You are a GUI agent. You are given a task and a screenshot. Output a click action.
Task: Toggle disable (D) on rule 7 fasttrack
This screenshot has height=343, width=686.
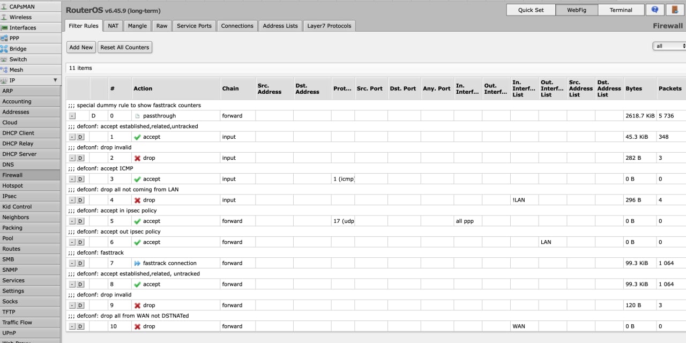[80, 263]
